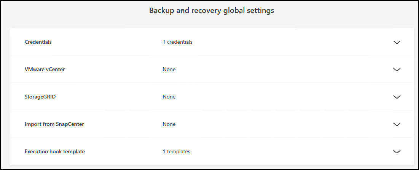Click "None" value for Import from SnapCenter

point(169,124)
